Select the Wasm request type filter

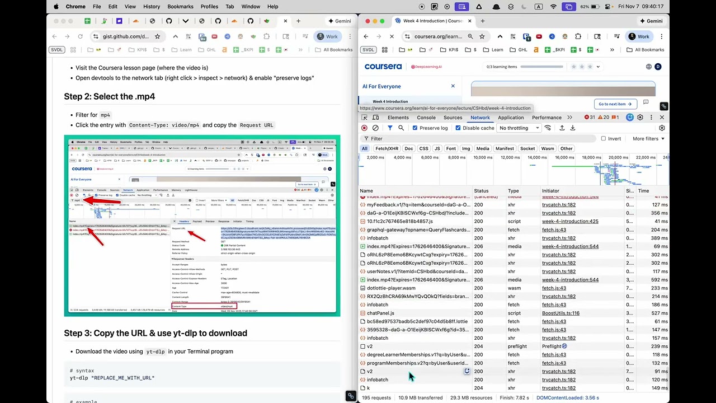point(548,149)
